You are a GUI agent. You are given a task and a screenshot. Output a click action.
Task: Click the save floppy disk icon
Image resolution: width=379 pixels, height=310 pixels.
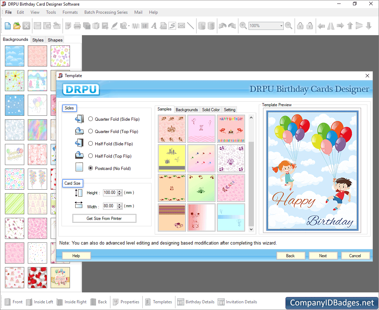tap(38, 26)
